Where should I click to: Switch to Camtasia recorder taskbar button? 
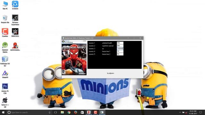(x=95, y=112)
